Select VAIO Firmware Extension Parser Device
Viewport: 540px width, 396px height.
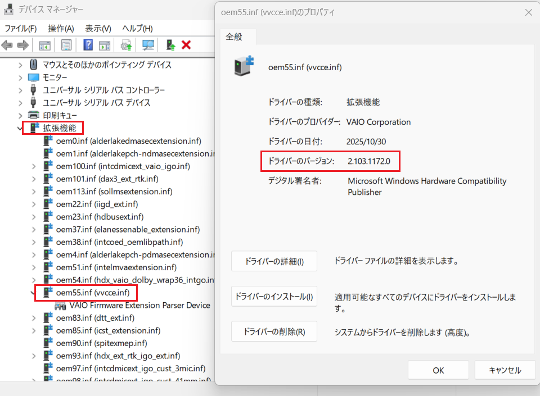139,306
